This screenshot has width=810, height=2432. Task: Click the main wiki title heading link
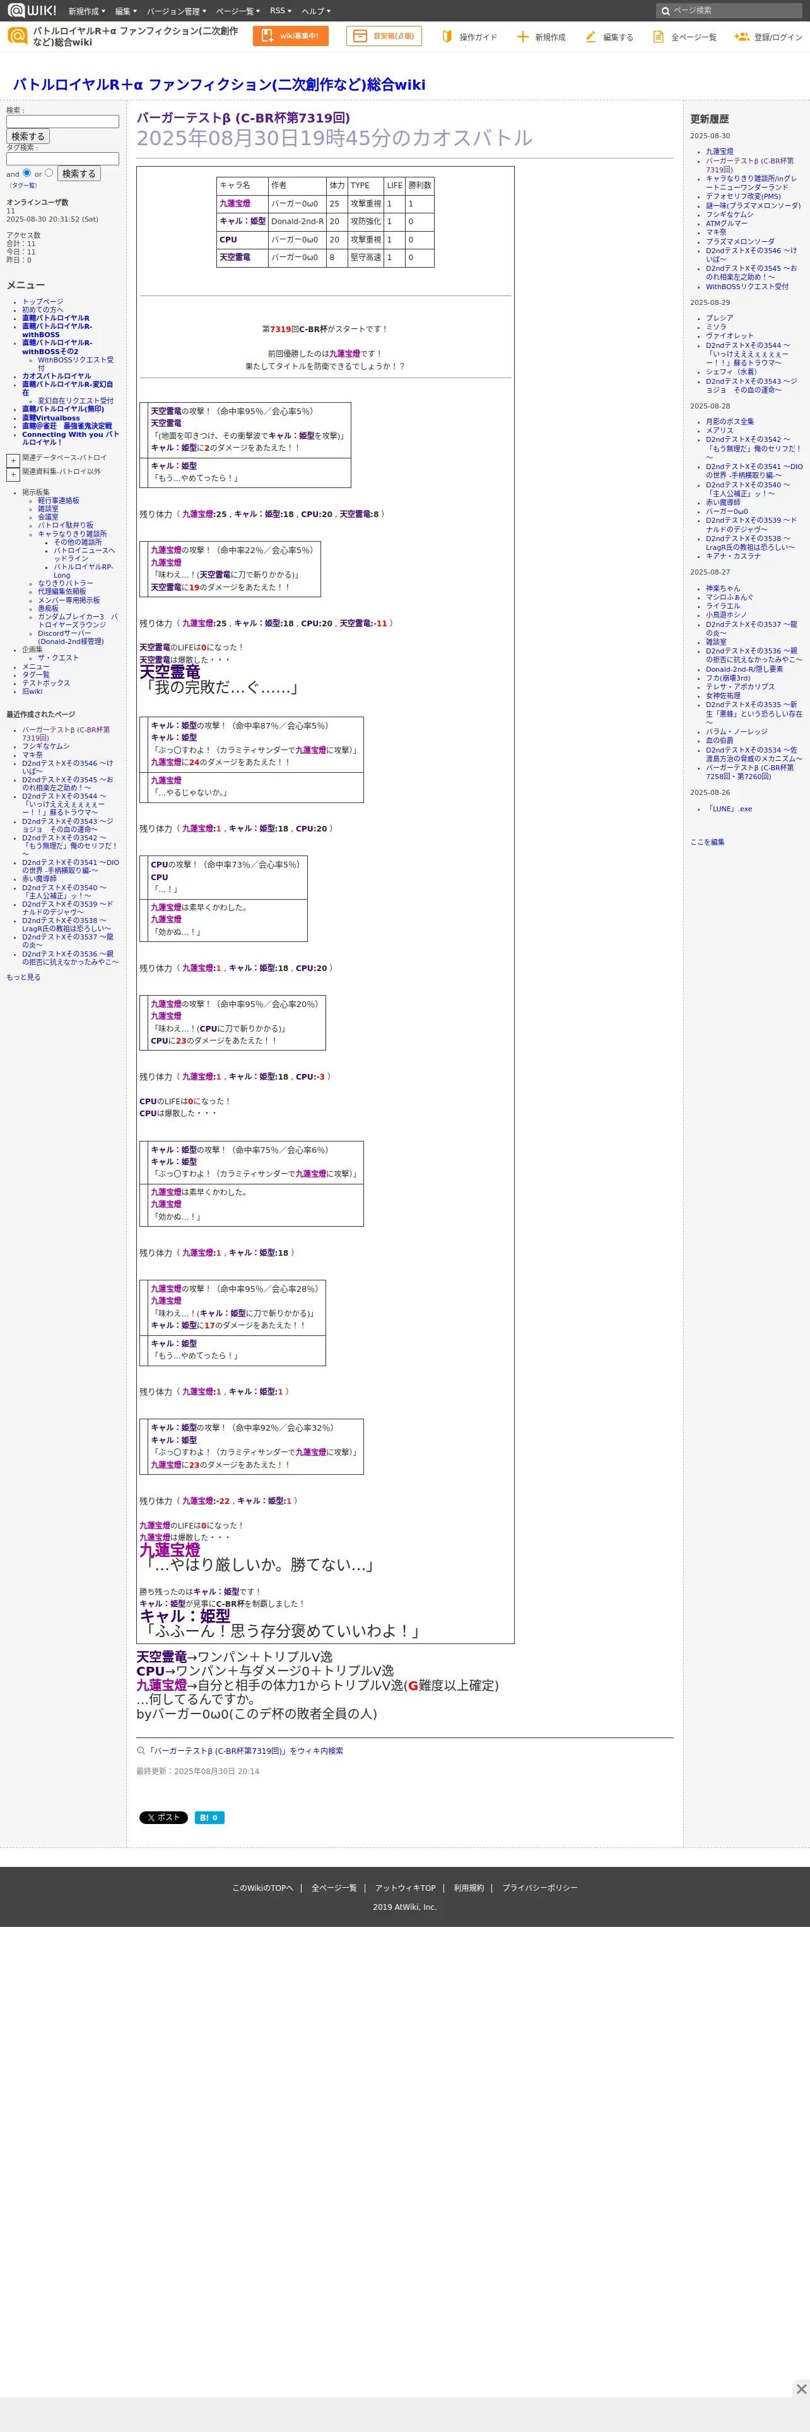[219, 84]
